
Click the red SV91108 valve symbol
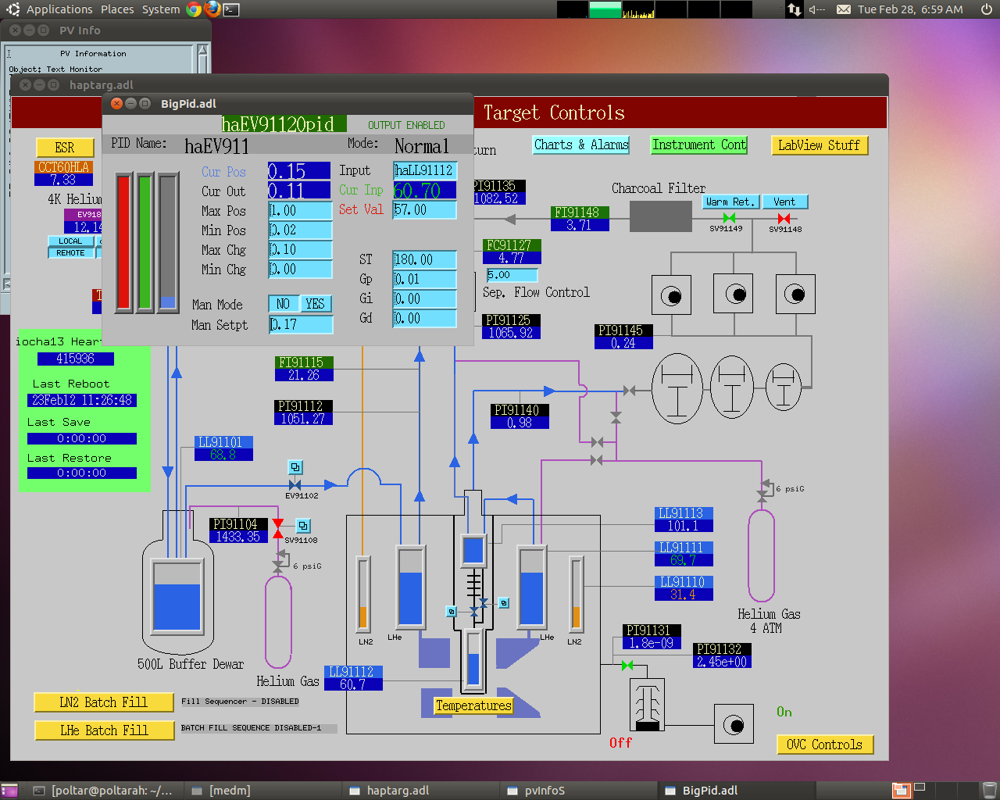coord(278,529)
